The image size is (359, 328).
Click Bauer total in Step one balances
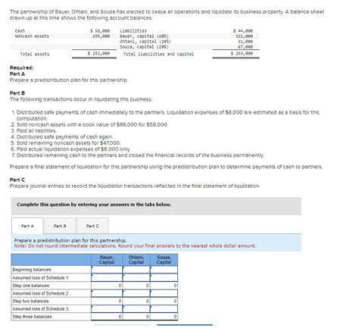(x=107, y=286)
